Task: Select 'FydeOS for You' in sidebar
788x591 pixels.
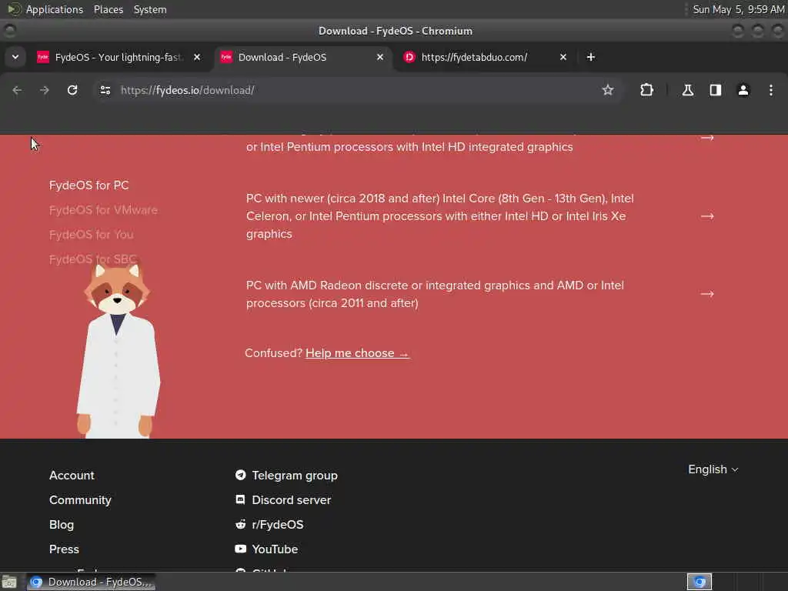Action: (92, 235)
